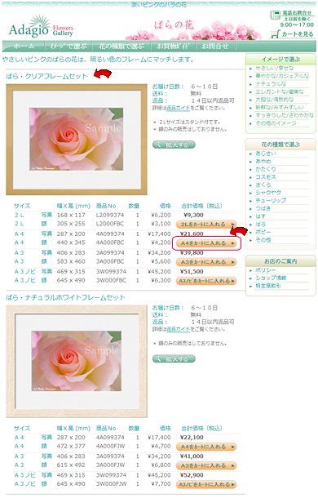Click product number 4A000FBC
The height and width of the screenshot is (503, 318).
pos(110,243)
